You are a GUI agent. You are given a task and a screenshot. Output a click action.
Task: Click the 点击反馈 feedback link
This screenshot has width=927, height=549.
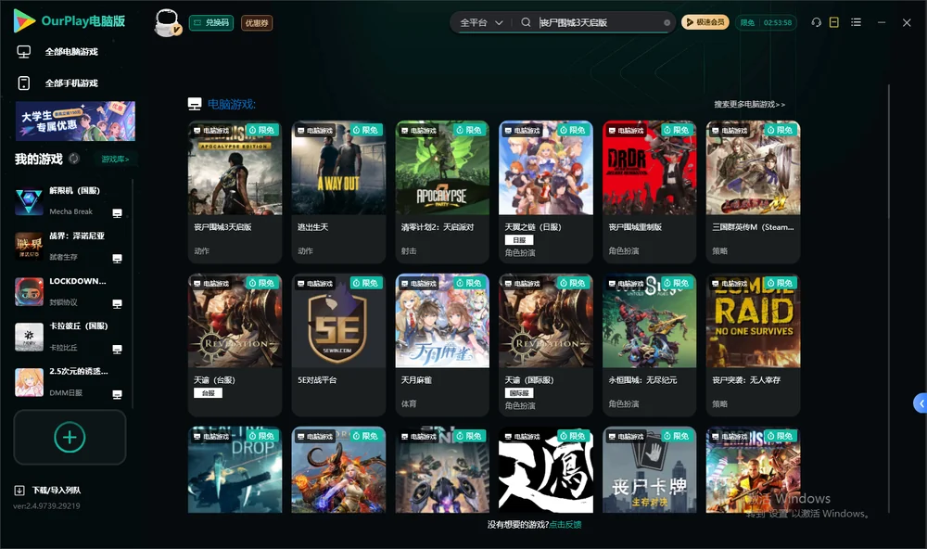[565, 524]
